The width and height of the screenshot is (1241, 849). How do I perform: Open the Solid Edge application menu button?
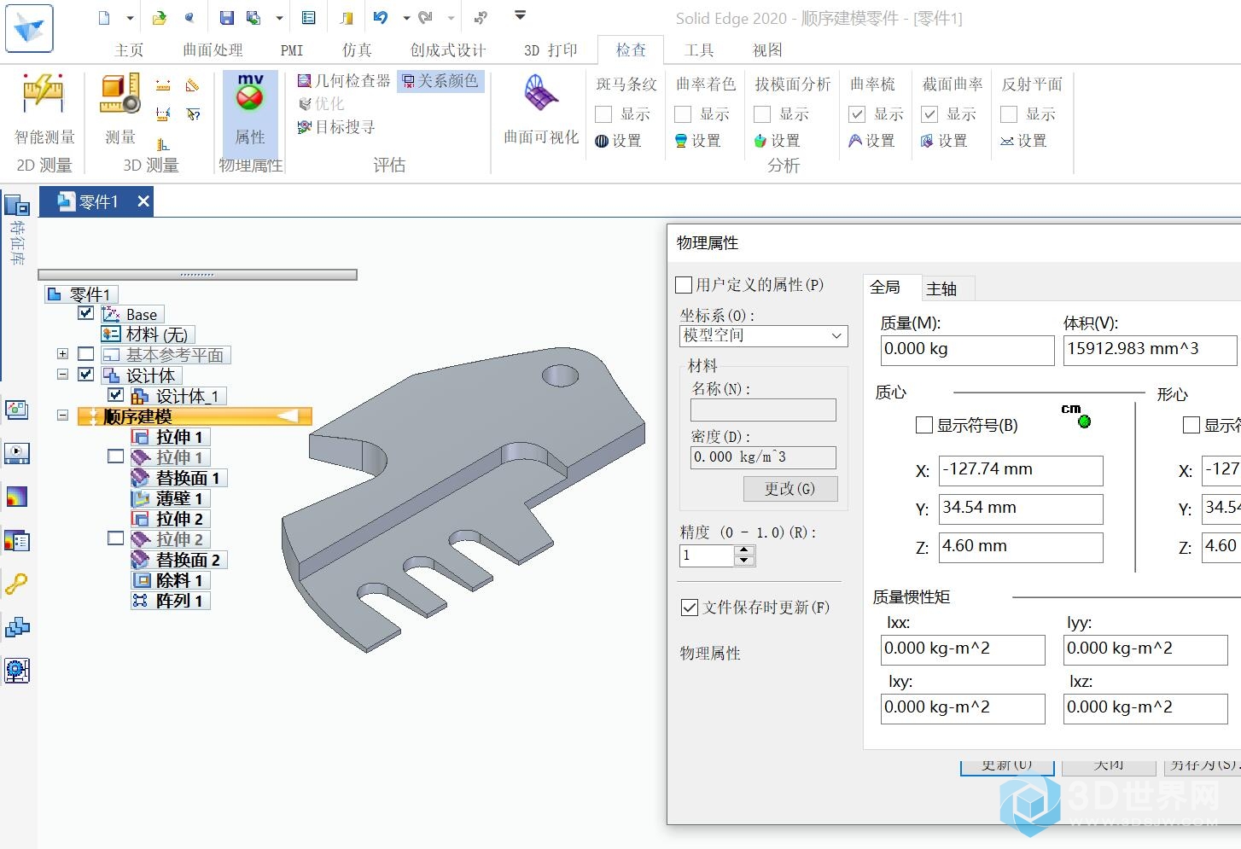click(29, 28)
